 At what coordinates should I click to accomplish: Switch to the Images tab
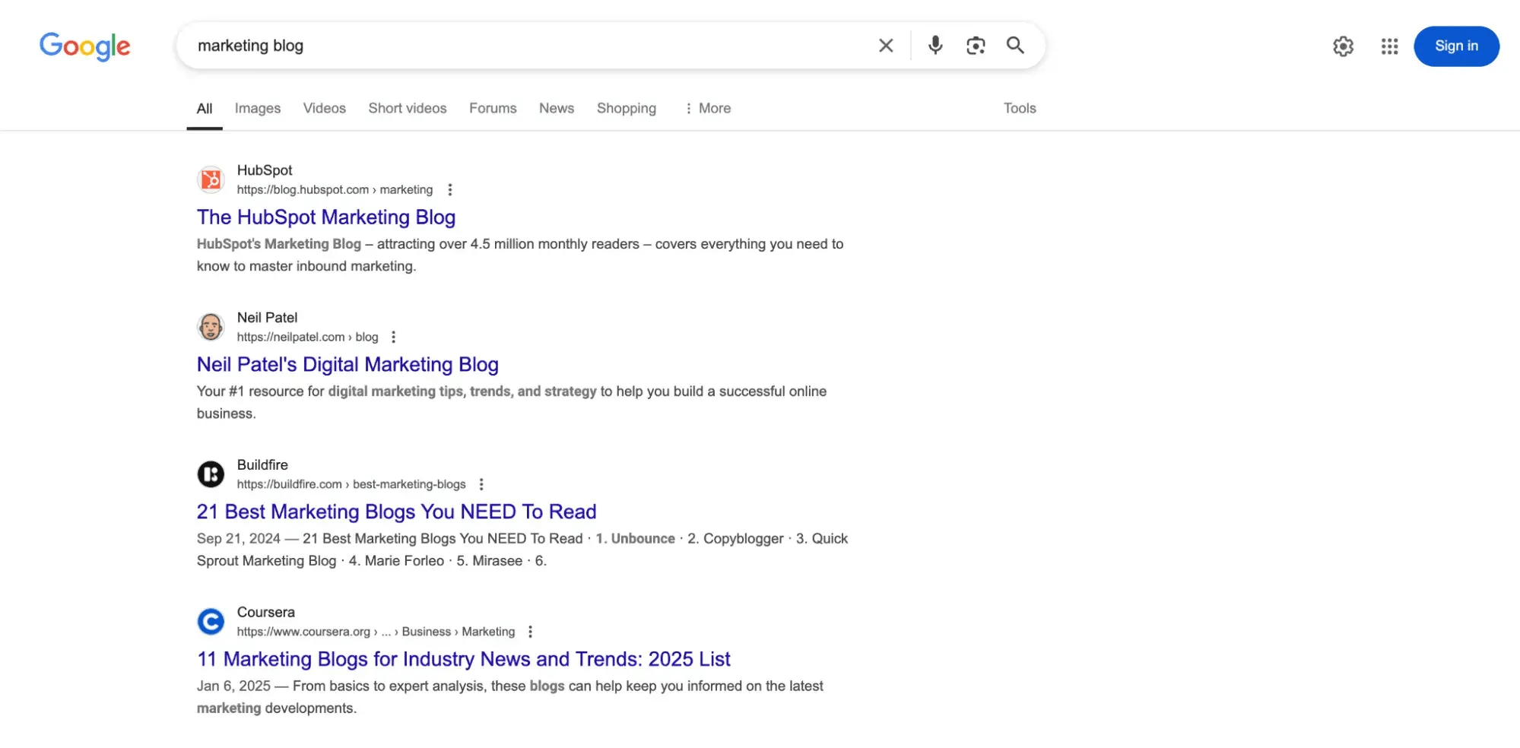[x=257, y=108]
